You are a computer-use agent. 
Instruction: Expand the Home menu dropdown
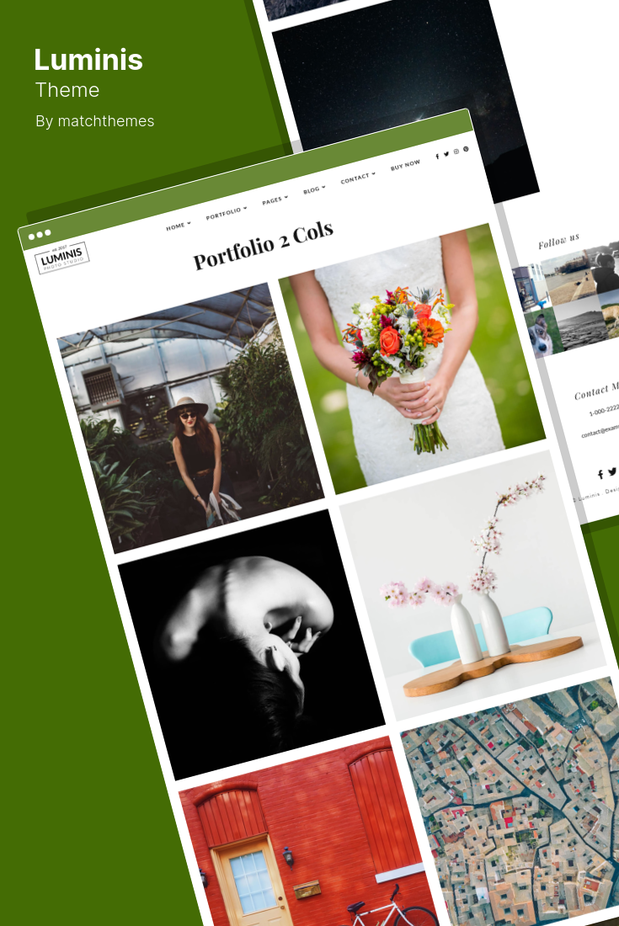(x=179, y=226)
